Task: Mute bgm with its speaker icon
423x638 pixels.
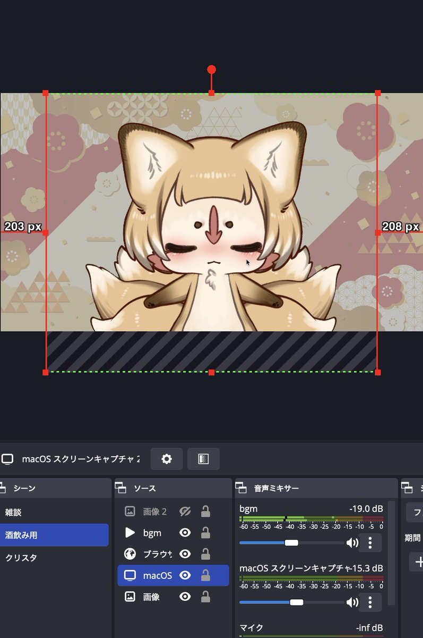Action: tap(352, 543)
